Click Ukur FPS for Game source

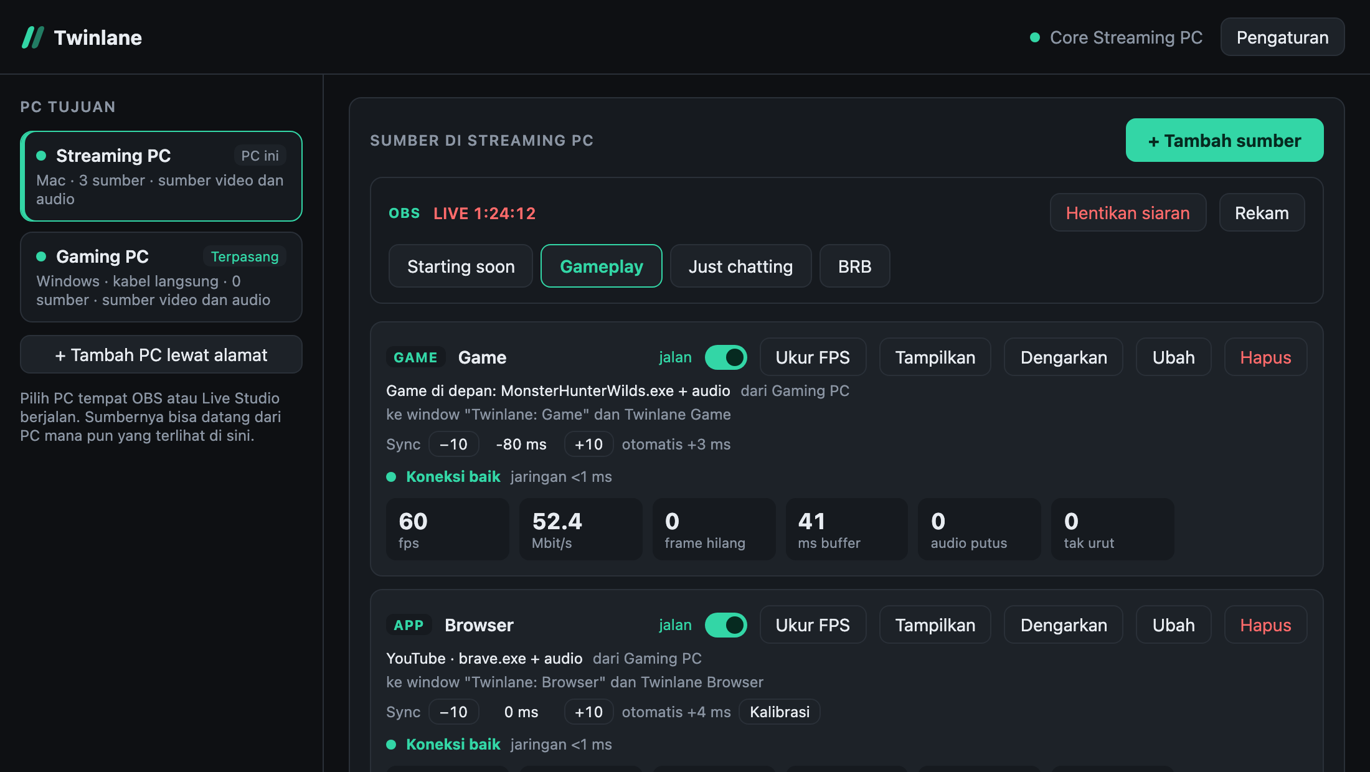point(813,357)
